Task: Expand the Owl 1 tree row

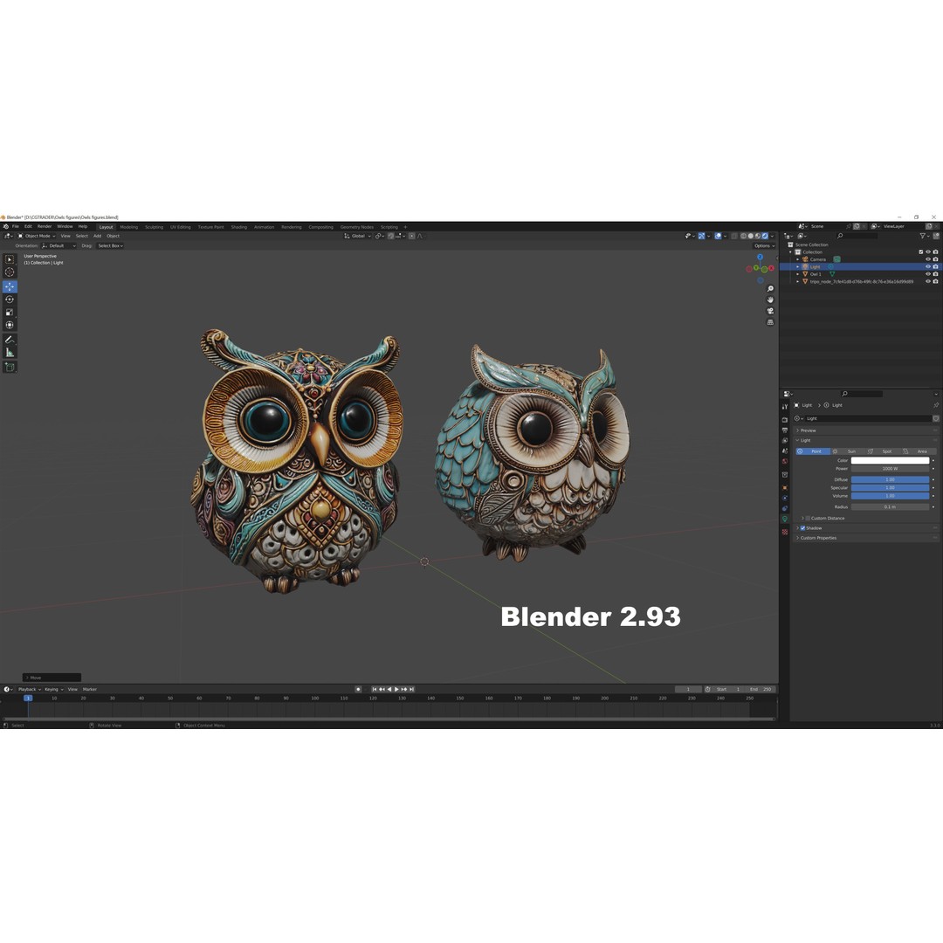Action: (798, 273)
